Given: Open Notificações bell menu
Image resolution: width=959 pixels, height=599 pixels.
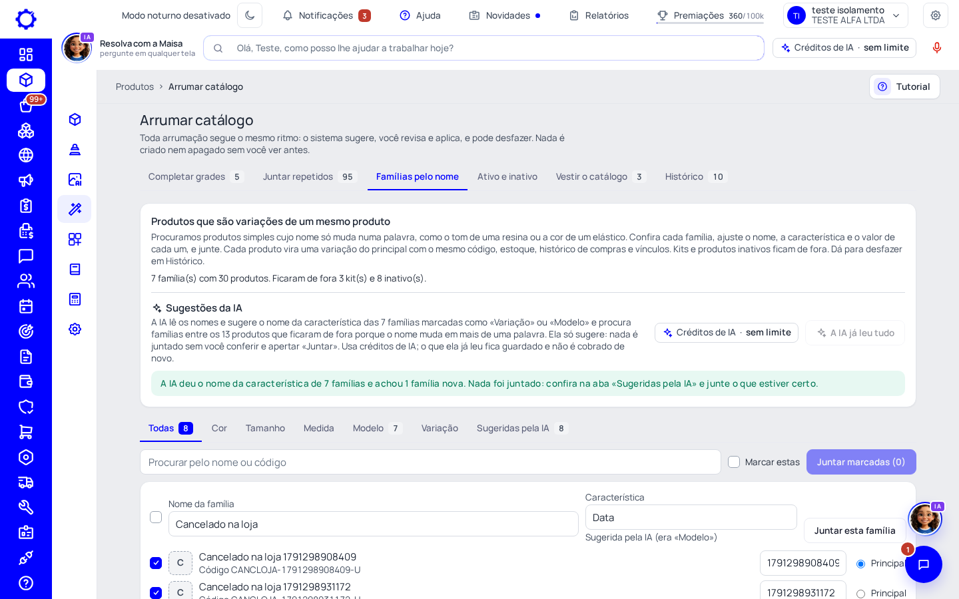Looking at the screenshot, I should click(x=326, y=15).
